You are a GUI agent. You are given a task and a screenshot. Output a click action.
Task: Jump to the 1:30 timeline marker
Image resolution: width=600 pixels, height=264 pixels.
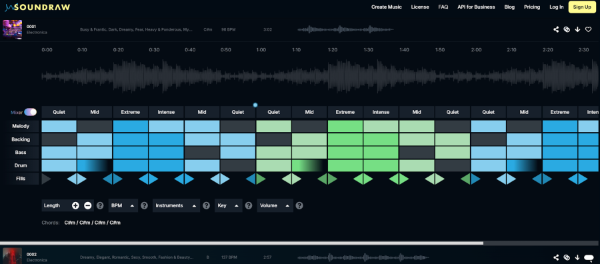[368, 50]
